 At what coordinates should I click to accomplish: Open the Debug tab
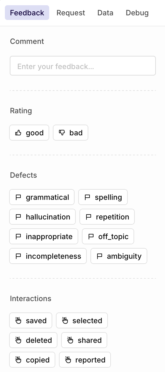pyautogui.click(x=137, y=13)
